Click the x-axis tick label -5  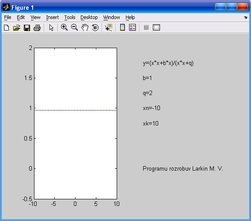(x=53, y=204)
